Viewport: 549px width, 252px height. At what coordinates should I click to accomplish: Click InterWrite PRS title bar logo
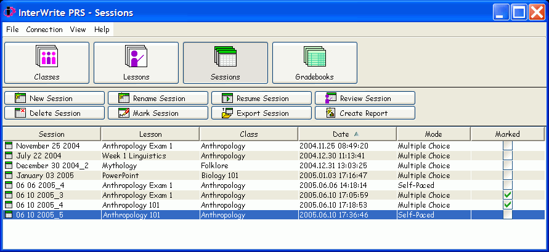click(9, 12)
